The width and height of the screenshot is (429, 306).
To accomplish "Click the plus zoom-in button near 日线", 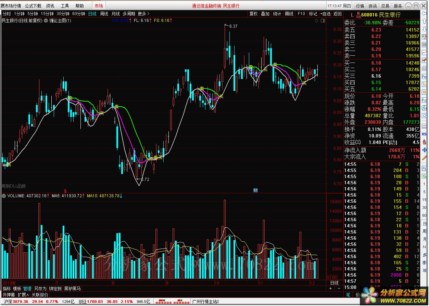I will 330,289.
